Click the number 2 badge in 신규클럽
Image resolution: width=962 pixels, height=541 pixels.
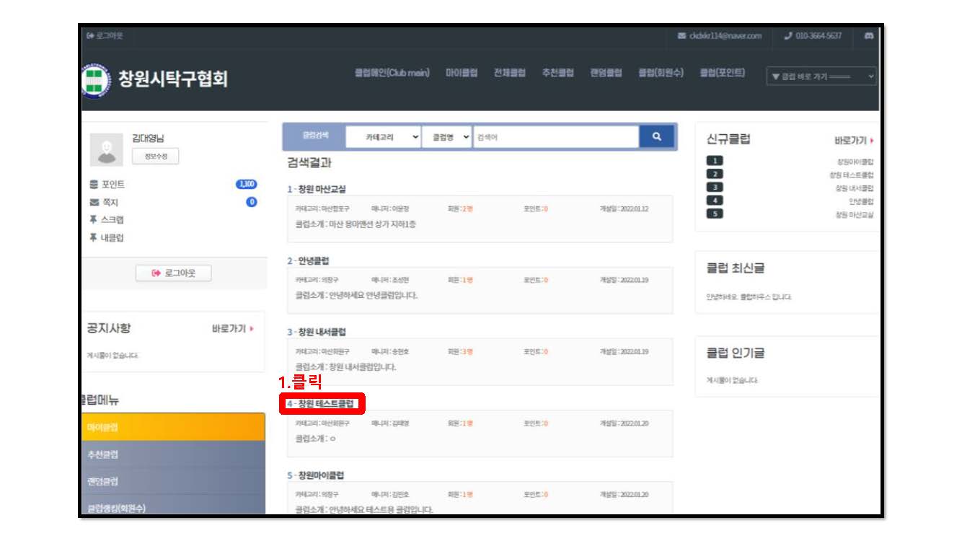coord(715,174)
